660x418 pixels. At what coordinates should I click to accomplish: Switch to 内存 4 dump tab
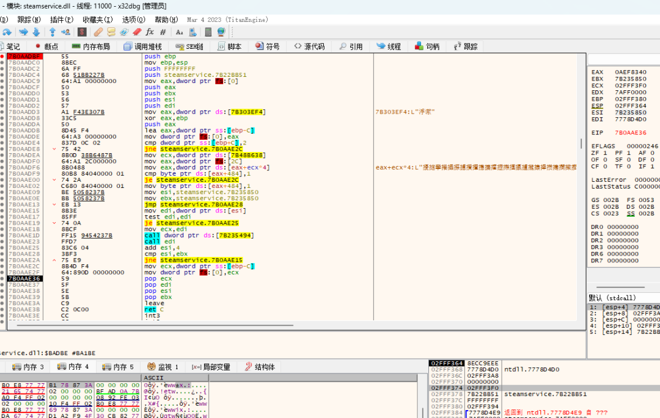[x=73, y=367]
